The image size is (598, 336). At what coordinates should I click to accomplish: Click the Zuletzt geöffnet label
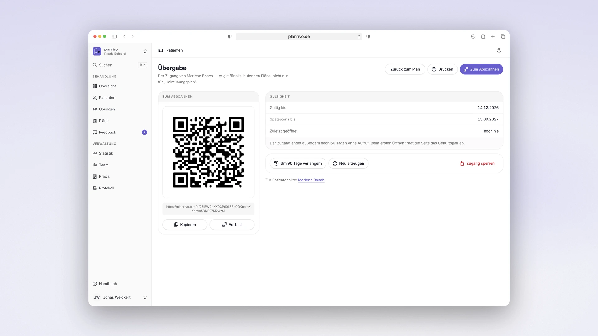(283, 131)
